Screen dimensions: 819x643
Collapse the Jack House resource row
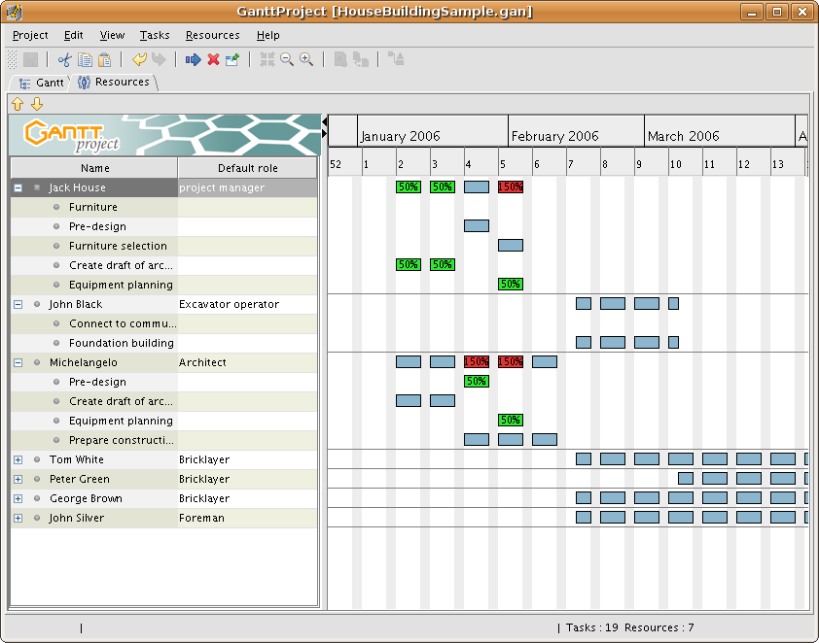(x=18, y=187)
